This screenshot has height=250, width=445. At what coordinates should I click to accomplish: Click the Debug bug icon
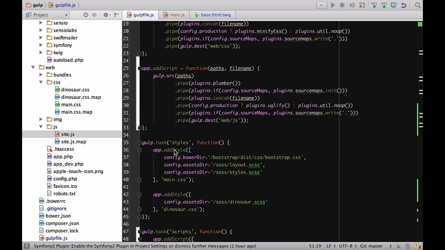[x=342, y=5]
